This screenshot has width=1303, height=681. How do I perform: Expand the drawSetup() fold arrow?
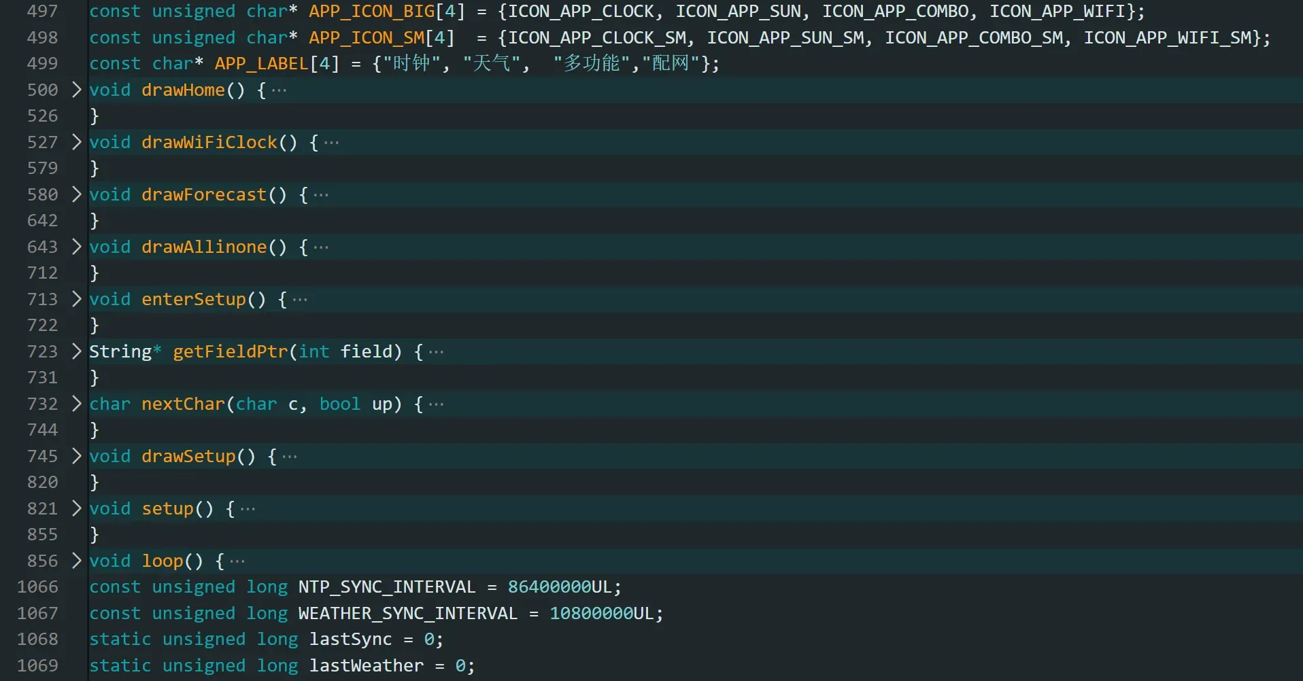(76, 456)
